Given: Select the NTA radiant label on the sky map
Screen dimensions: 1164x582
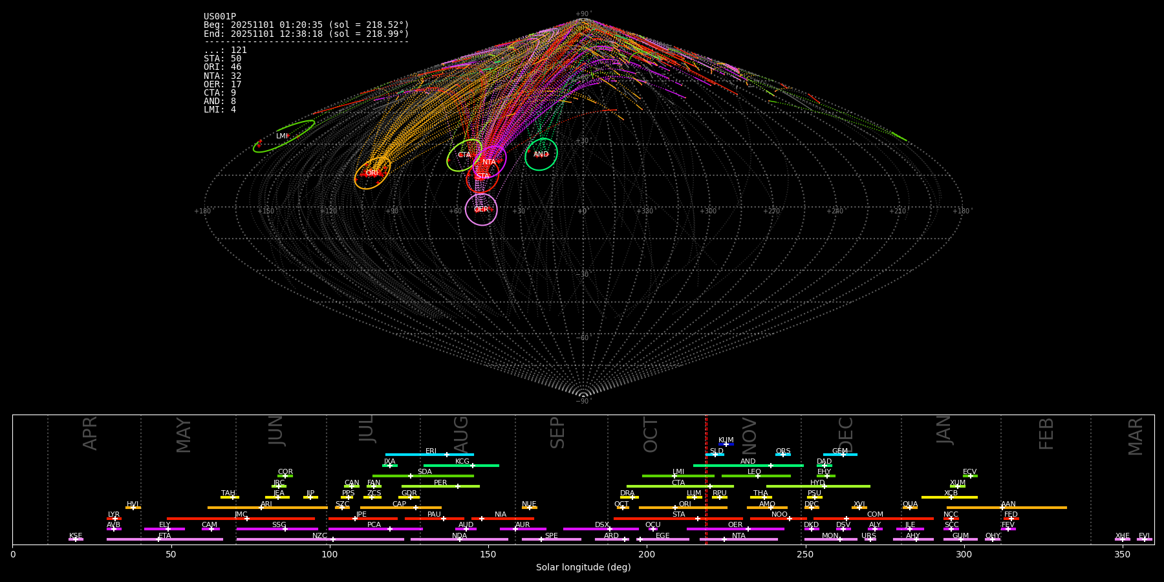Looking at the screenshot, I should [x=489, y=162].
